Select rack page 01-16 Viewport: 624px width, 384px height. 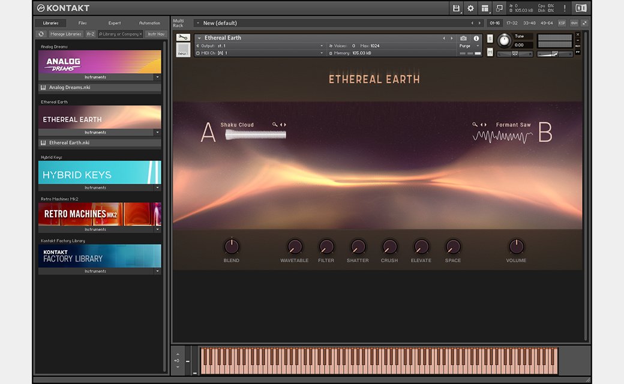click(494, 23)
